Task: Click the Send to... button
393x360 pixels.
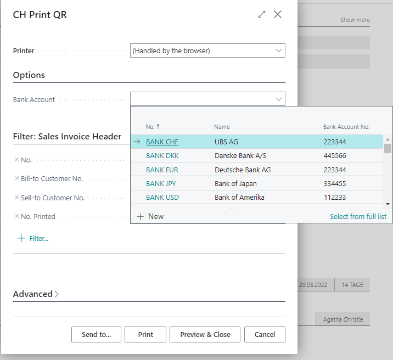Action: click(96, 334)
